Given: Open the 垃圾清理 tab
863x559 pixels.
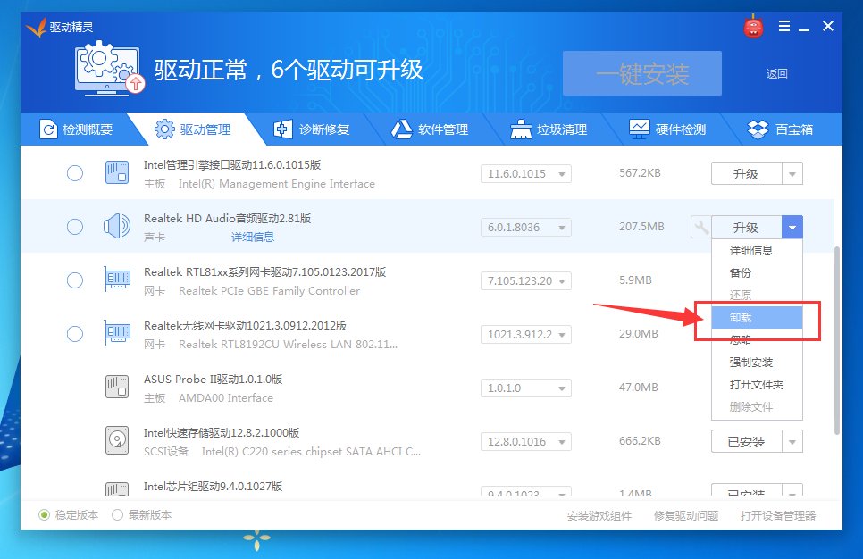Looking at the screenshot, I should click(x=549, y=129).
